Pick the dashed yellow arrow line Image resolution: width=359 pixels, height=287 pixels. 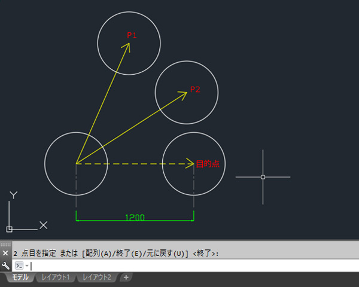tap(135, 164)
